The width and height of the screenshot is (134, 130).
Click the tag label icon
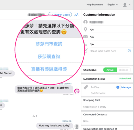86,87
